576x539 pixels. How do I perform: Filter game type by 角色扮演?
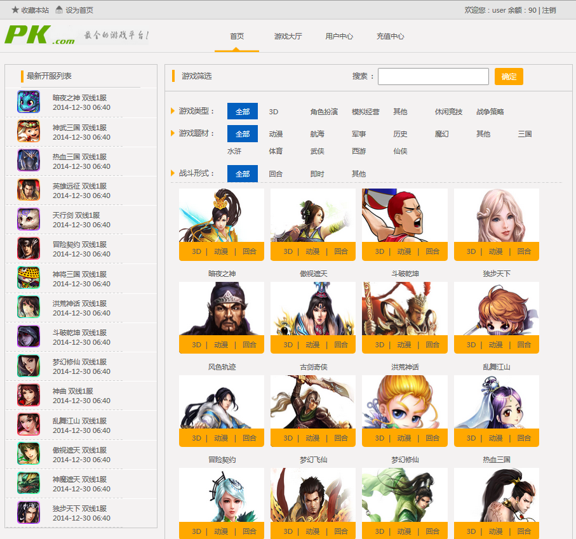tap(324, 112)
